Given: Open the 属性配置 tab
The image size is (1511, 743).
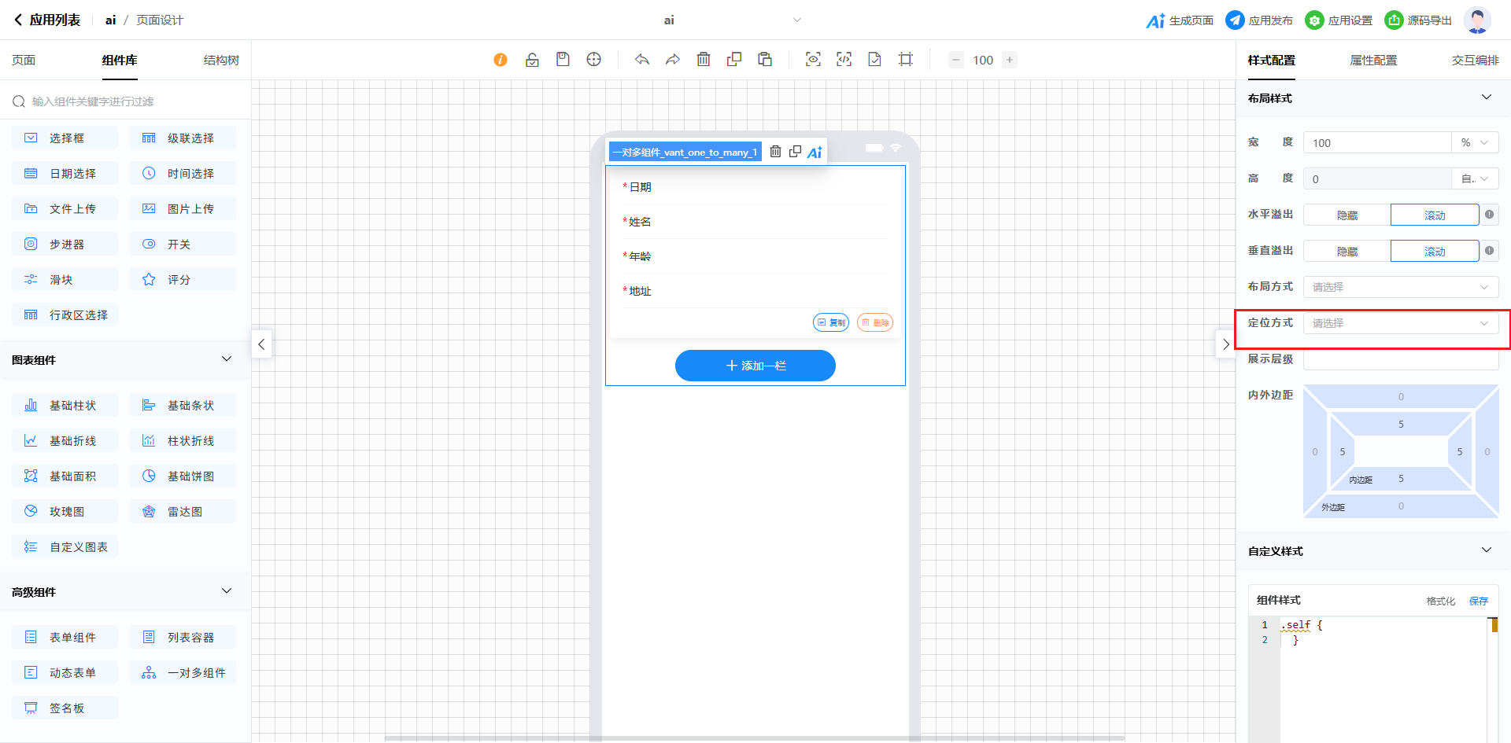Looking at the screenshot, I should (x=1373, y=61).
